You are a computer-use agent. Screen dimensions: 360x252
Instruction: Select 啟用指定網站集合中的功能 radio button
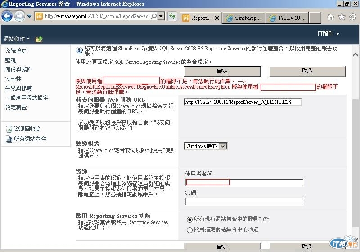click(x=189, y=230)
